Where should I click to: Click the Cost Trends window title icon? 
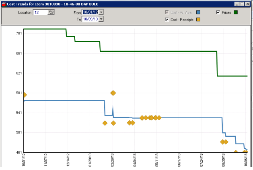(x=4, y=4)
